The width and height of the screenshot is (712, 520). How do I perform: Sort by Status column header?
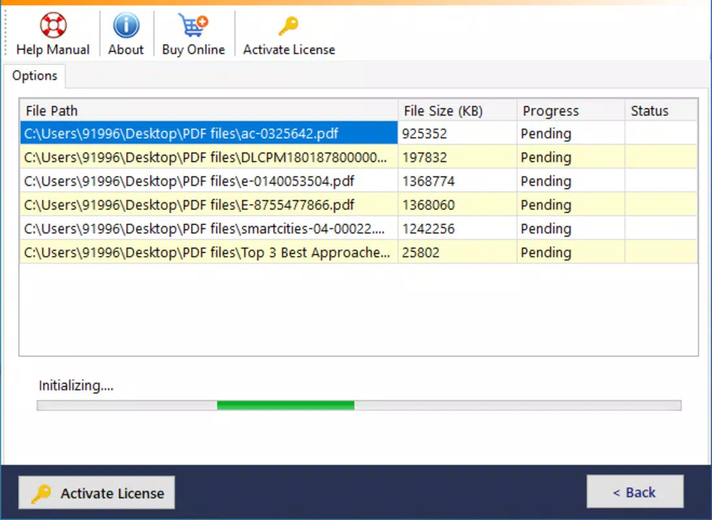[661, 110]
